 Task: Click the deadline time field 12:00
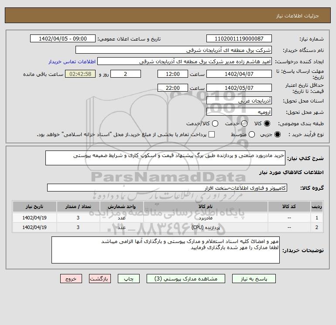point(173,74)
